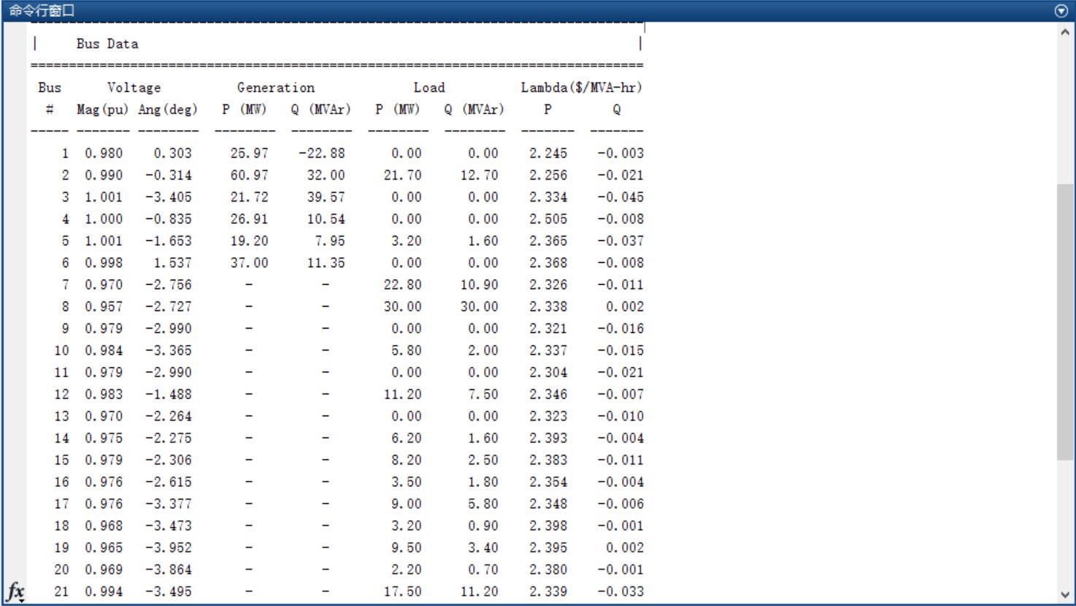The height and width of the screenshot is (606, 1076).
Task: Click the fx function browser icon
Action: (15, 591)
